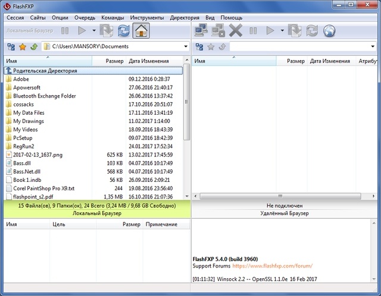Click the remote globe browser icon
This screenshot has width=381, height=296.
pos(329,30)
